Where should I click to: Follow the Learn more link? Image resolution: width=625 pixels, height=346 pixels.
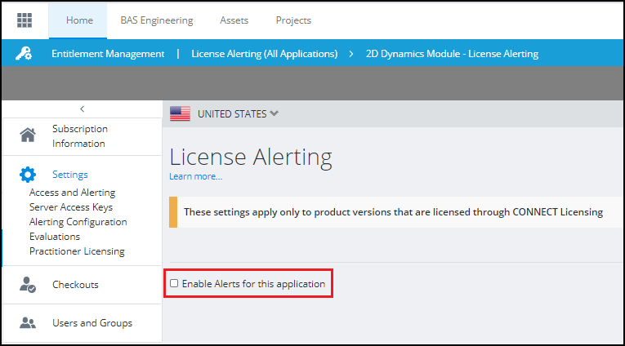pos(195,176)
